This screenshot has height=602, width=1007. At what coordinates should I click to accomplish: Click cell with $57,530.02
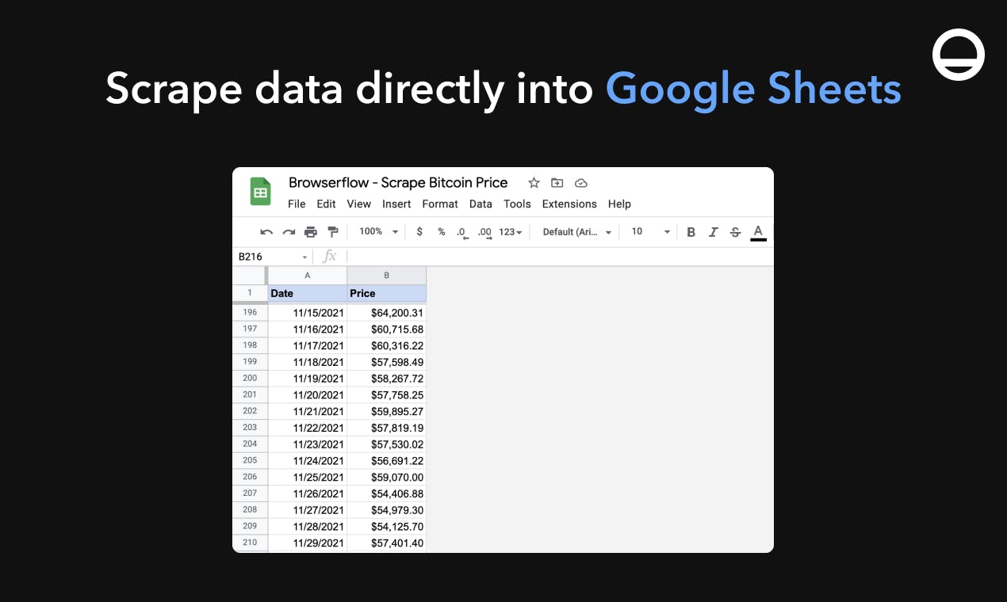tap(387, 444)
